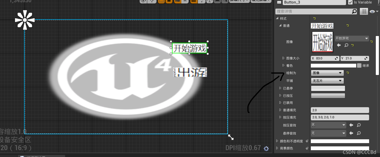Screen dimensions: 380x157
Task: Click the canvas resize handle at bottom-right corner
Action: pos(231,137)
